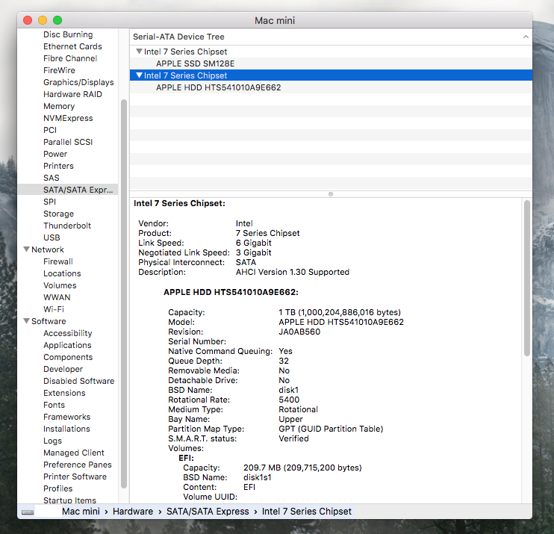Collapse the first Intel 7 Series Chipset row
The height and width of the screenshot is (534, 554).
(x=139, y=52)
